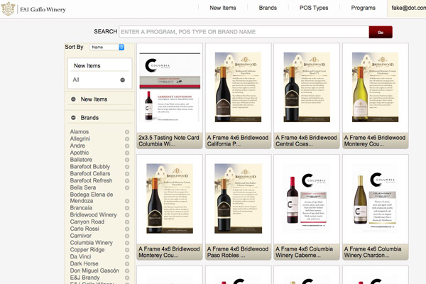Toggle the Barefoot Bubbly filter circle
This screenshot has height=284, width=426.
pyautogui.click(x=127, y=167)
